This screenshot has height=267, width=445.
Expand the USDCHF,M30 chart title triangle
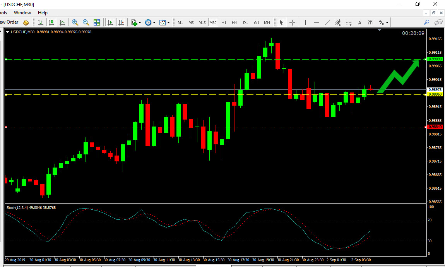tap(7, 32)
